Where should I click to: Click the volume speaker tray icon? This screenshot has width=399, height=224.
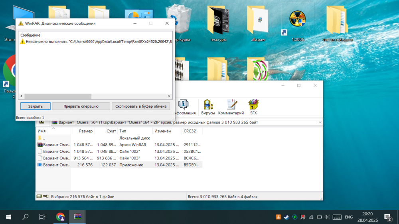pyautogui.click(x=327, y=217)
